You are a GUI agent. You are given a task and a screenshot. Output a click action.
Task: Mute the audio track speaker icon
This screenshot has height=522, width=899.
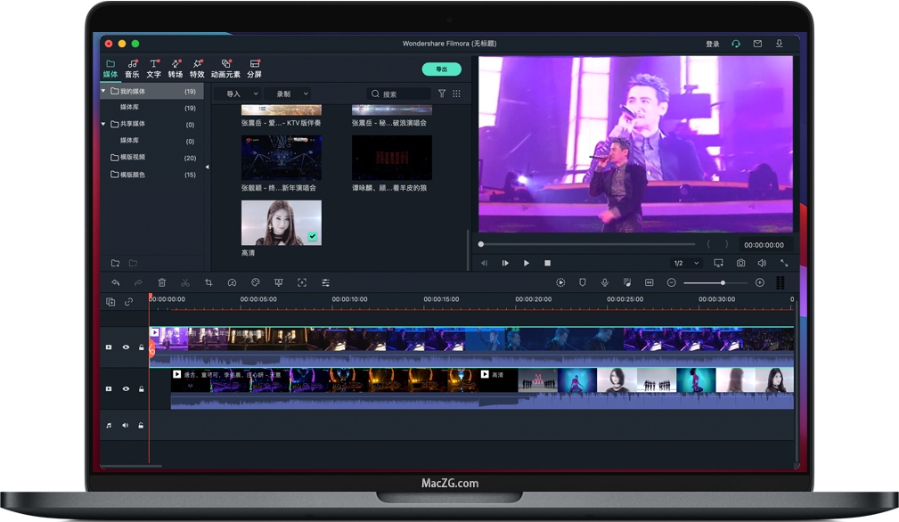[126, 426]
